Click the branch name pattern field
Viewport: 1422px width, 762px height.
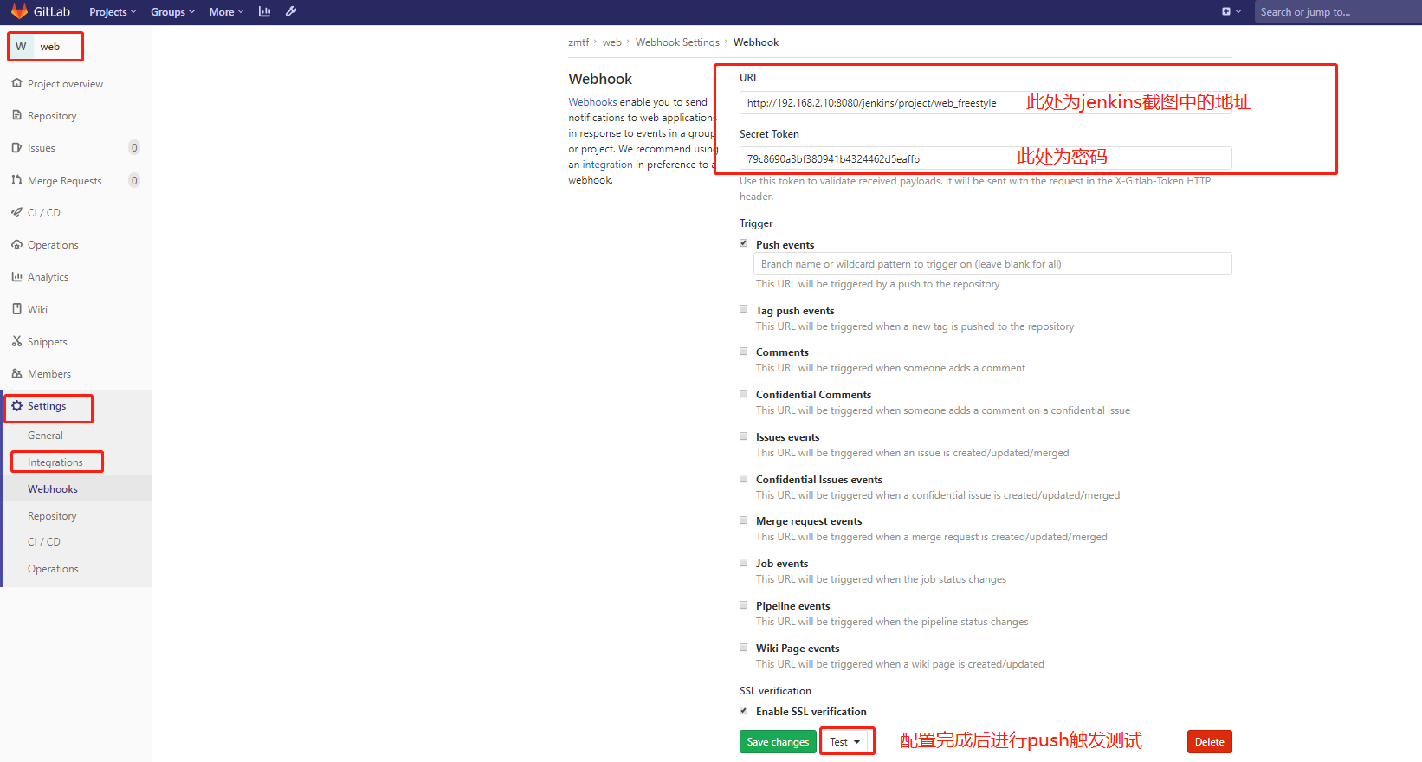click(x=992, y=264)
